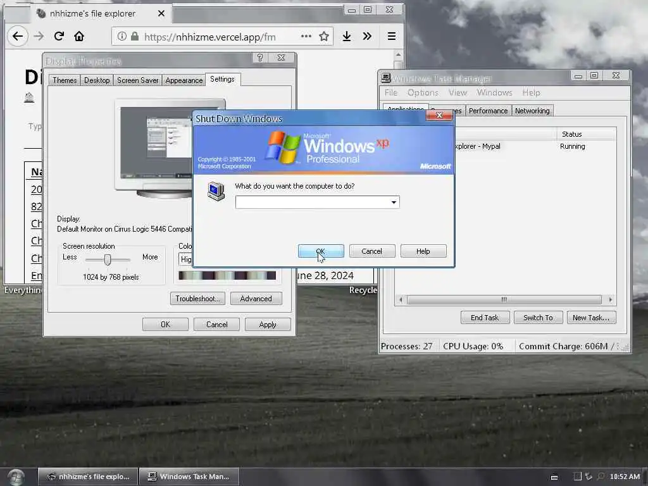Open Task Manager Windows menu
Screen dimensions: 648x486
click(x=494, y=92)
